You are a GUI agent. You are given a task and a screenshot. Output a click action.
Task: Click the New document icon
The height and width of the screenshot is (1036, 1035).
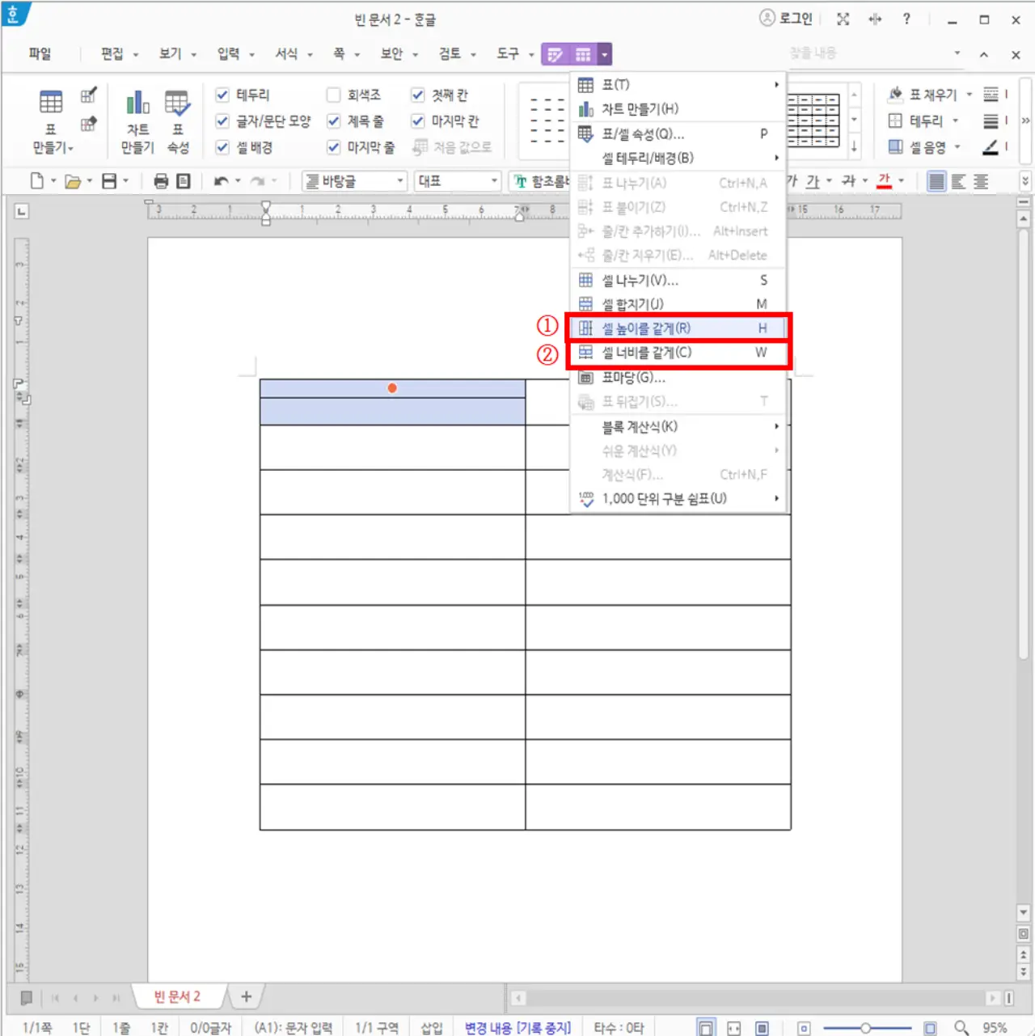[37, 181]
